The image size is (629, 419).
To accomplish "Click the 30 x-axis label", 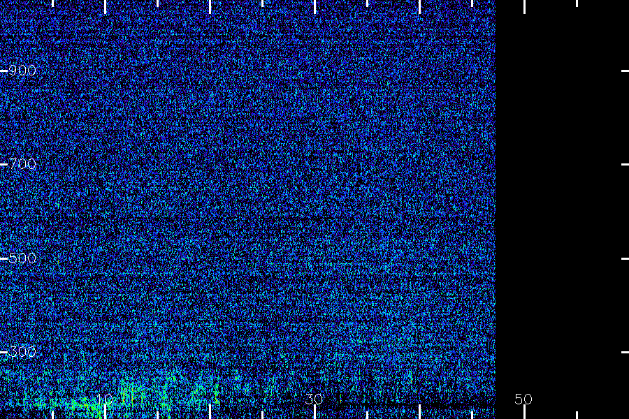I will pos(314,399).
